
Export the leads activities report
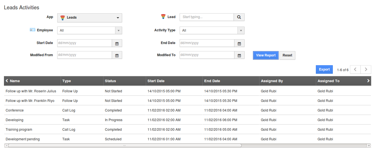324,69
